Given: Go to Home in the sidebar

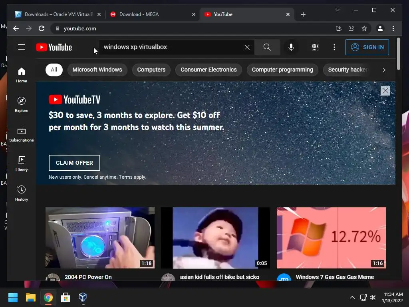Looking at the screenshot, I should (x=22, y=75).
